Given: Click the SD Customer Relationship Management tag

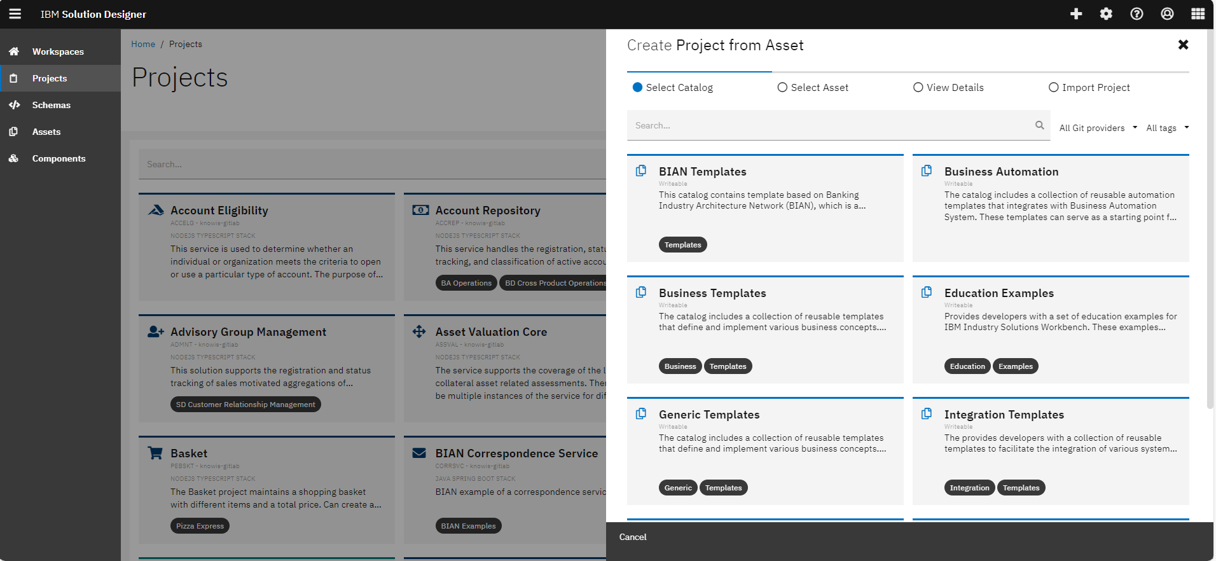Looking at the screenshot, I should (245, 405).
